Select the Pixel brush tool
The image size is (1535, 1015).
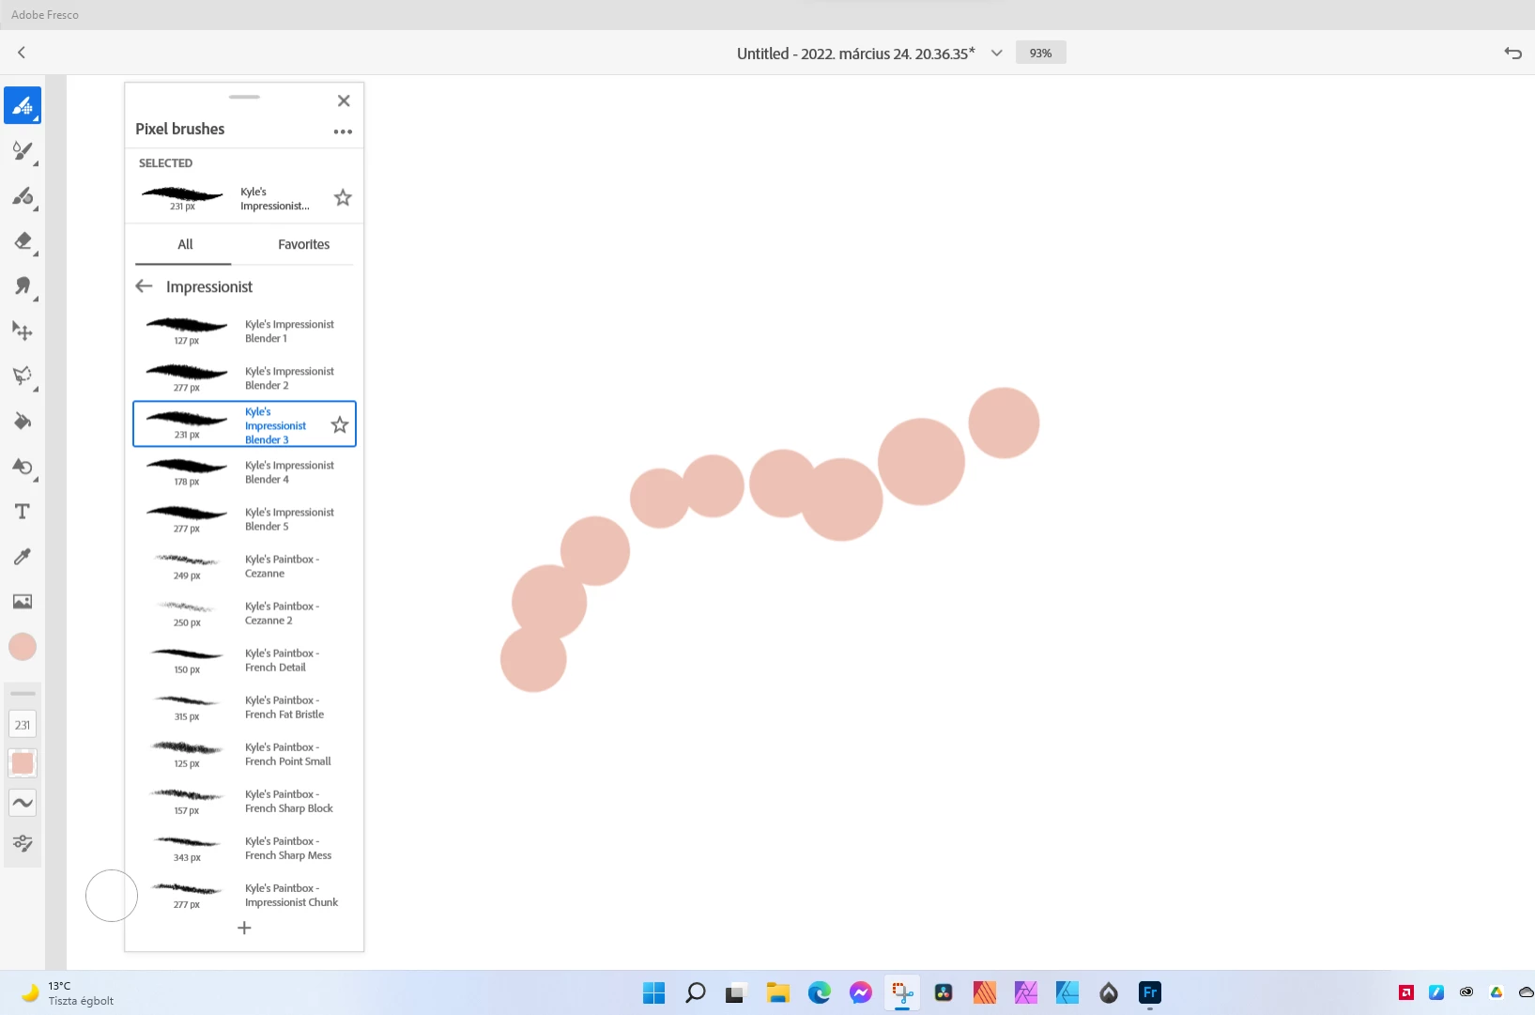[23, 105]
